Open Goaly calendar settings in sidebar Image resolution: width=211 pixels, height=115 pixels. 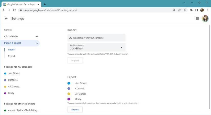pyautogui.click(x=11, y=93)
